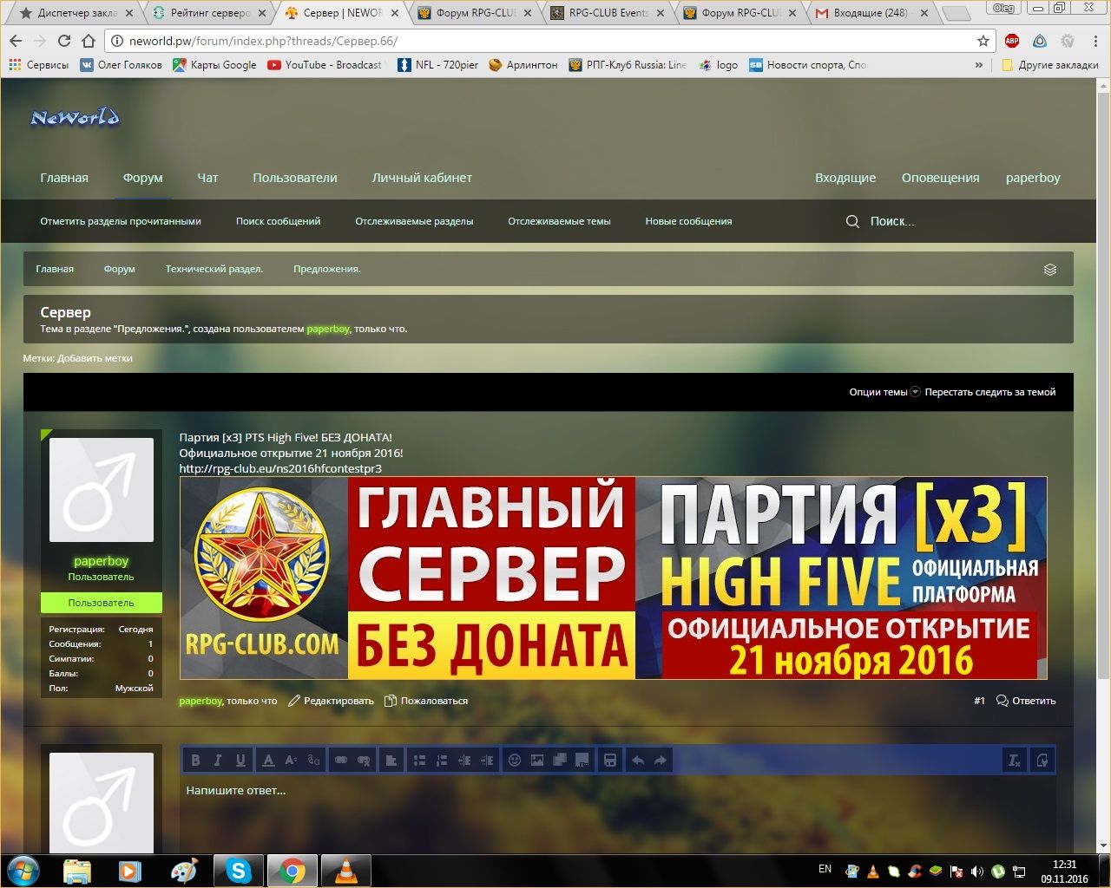Insert a link via editor toolbar
Image resolution: width=1111 pixels, height=888 pixels.
[x=341, y=761]
